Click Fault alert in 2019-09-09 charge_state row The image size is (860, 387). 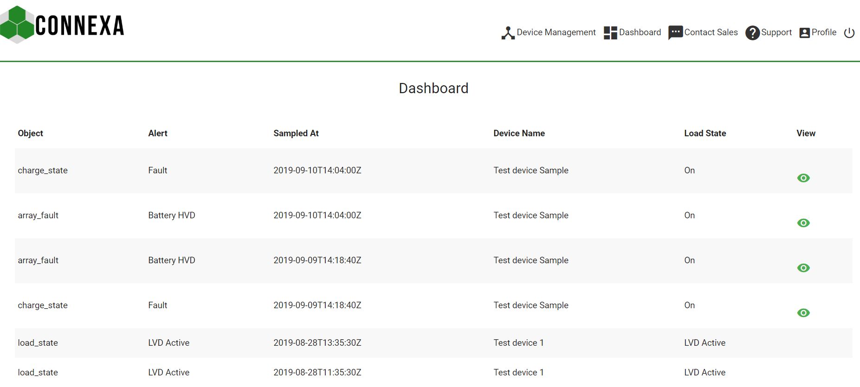(x=158, y=305)
